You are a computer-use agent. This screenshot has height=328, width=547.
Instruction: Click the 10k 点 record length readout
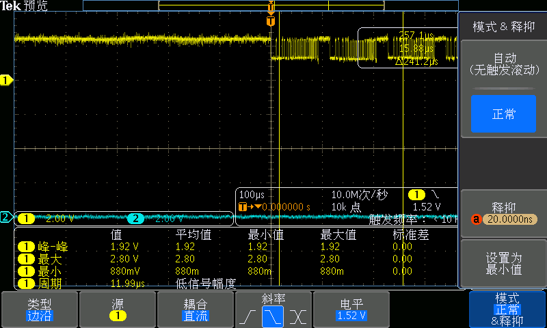pyautogui.click(x=346, y=207)
